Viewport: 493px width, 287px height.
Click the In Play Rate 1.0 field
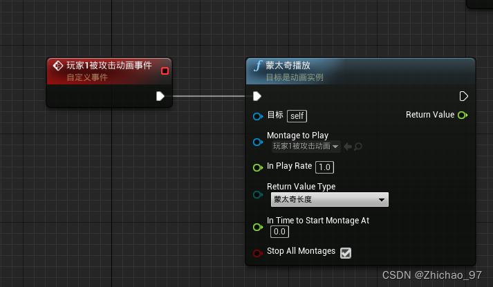coord(324,167)
